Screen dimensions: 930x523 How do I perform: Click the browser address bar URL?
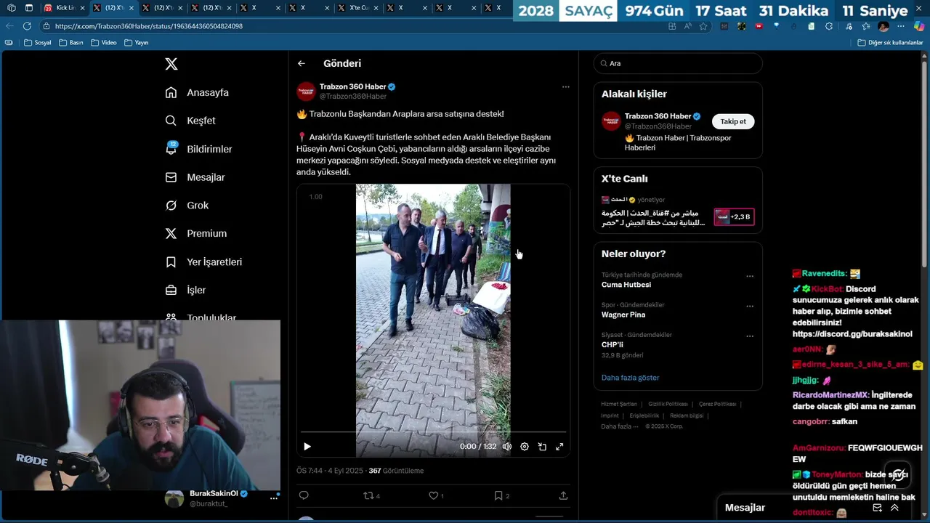point(148,26)
